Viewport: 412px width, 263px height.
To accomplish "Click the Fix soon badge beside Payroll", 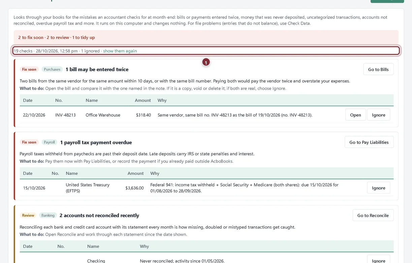I will click(x=29, y=142).
